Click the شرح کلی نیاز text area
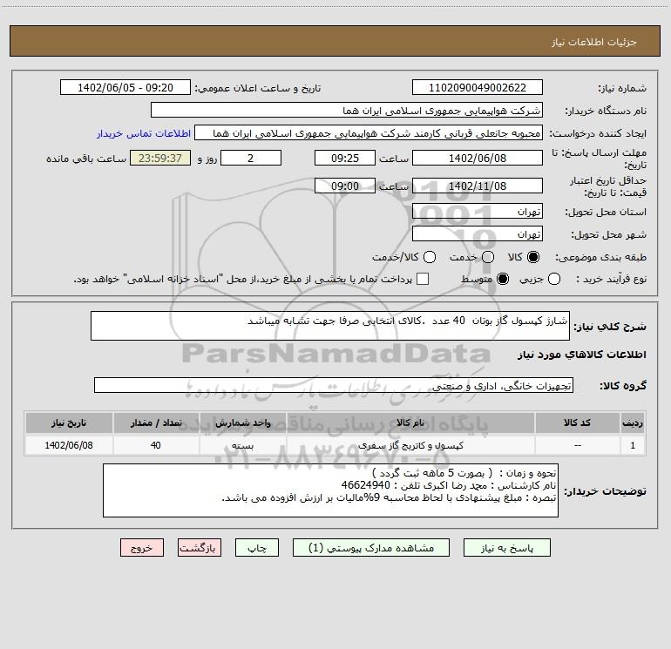Screen dimensions: 671x649 [x=330, y=326]
